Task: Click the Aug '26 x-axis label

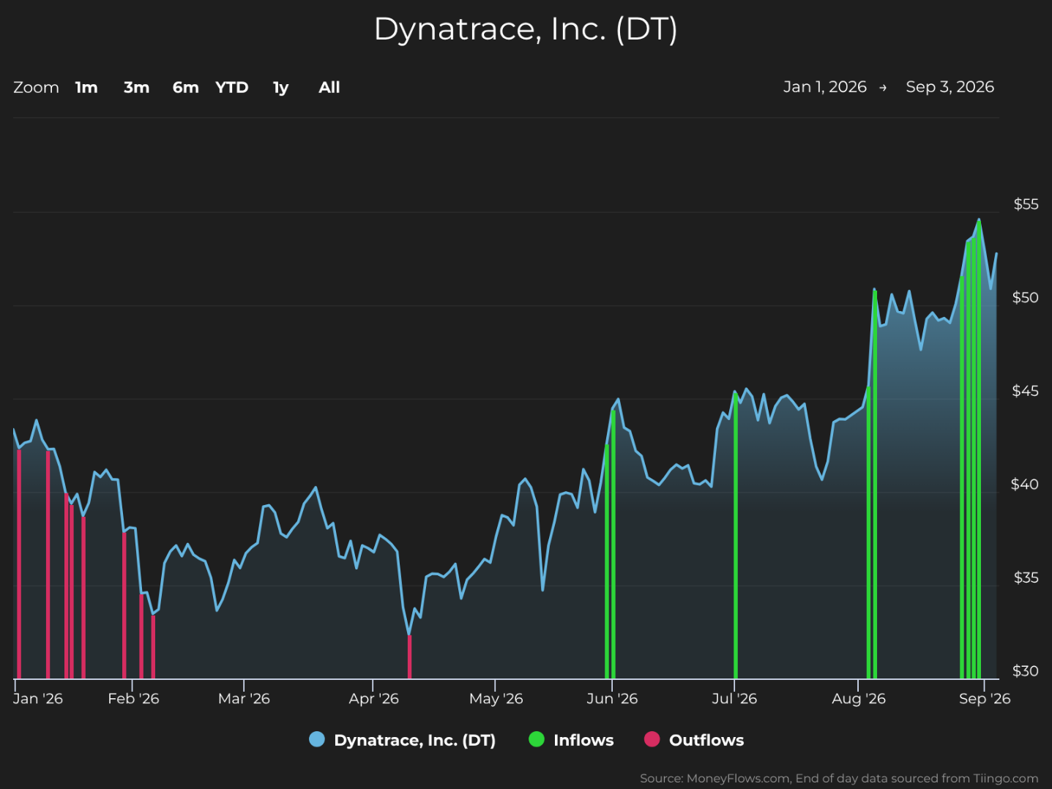Action: coord(858,698)
